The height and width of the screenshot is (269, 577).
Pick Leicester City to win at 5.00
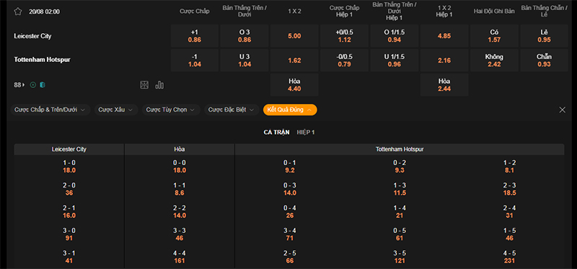click(x=294, y=36)
